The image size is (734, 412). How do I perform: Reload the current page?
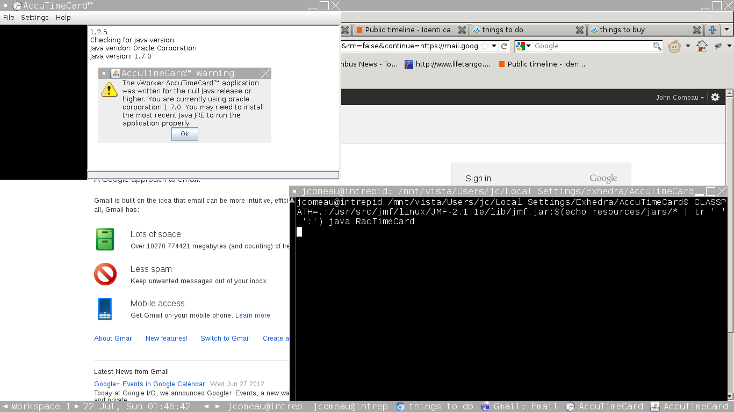click(505, 46)
